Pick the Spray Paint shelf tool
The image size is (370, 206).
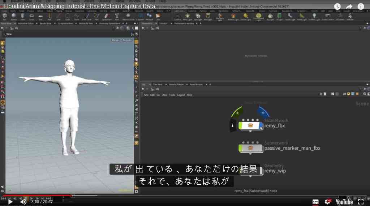(x=107, y=17)
